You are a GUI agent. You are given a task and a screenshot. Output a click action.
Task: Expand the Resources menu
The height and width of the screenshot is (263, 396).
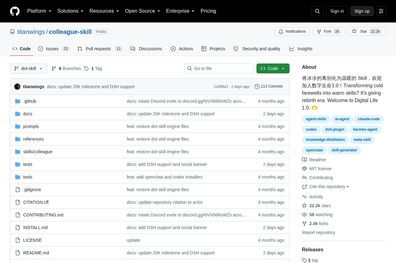click(104, 11)
